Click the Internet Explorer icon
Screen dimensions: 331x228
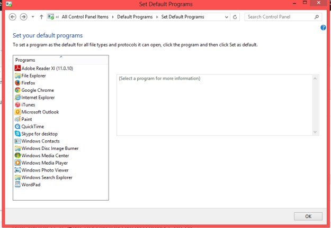pyautogui.click(x=17, y=98)
